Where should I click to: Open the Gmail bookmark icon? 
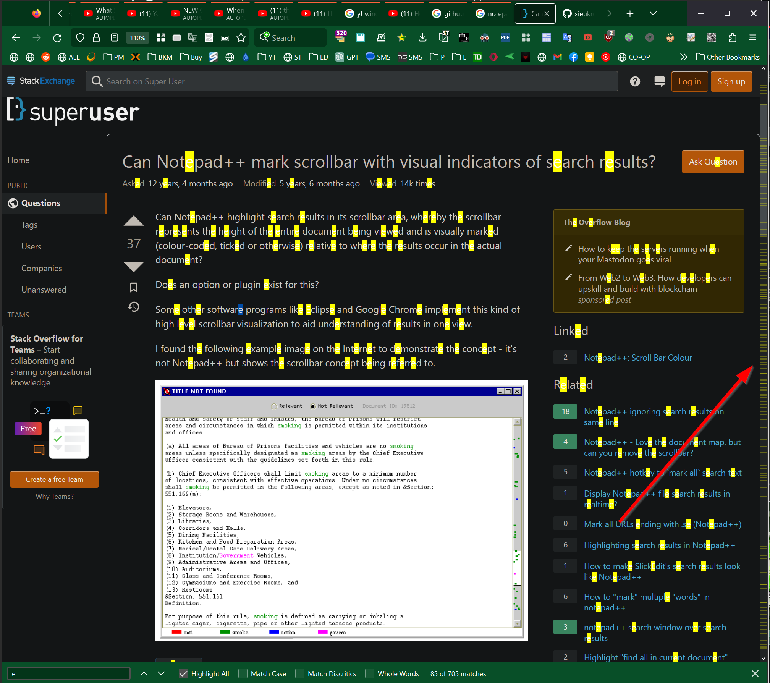(x=558, y=57)
